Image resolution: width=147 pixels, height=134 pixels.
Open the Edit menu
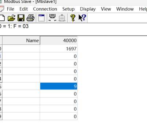tap(24, 9)
